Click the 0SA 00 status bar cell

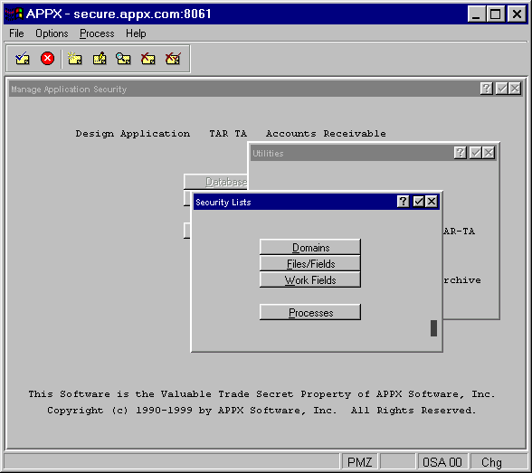tap(442, 462)
